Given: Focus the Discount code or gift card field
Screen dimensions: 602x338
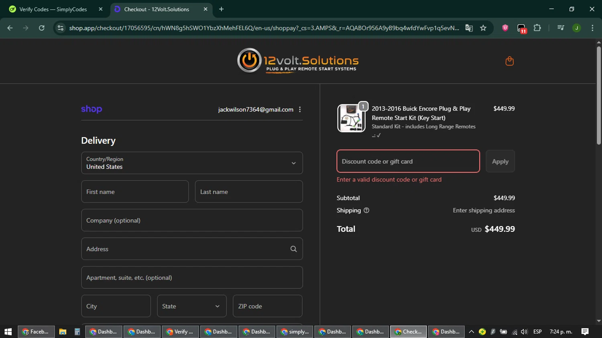Looking at the screenshot, I should pyautogui.click(x=408, y=161).
